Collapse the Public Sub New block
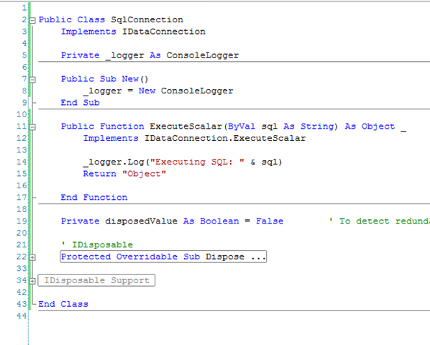This screenshot has height=345, width=430. point(32,80)
